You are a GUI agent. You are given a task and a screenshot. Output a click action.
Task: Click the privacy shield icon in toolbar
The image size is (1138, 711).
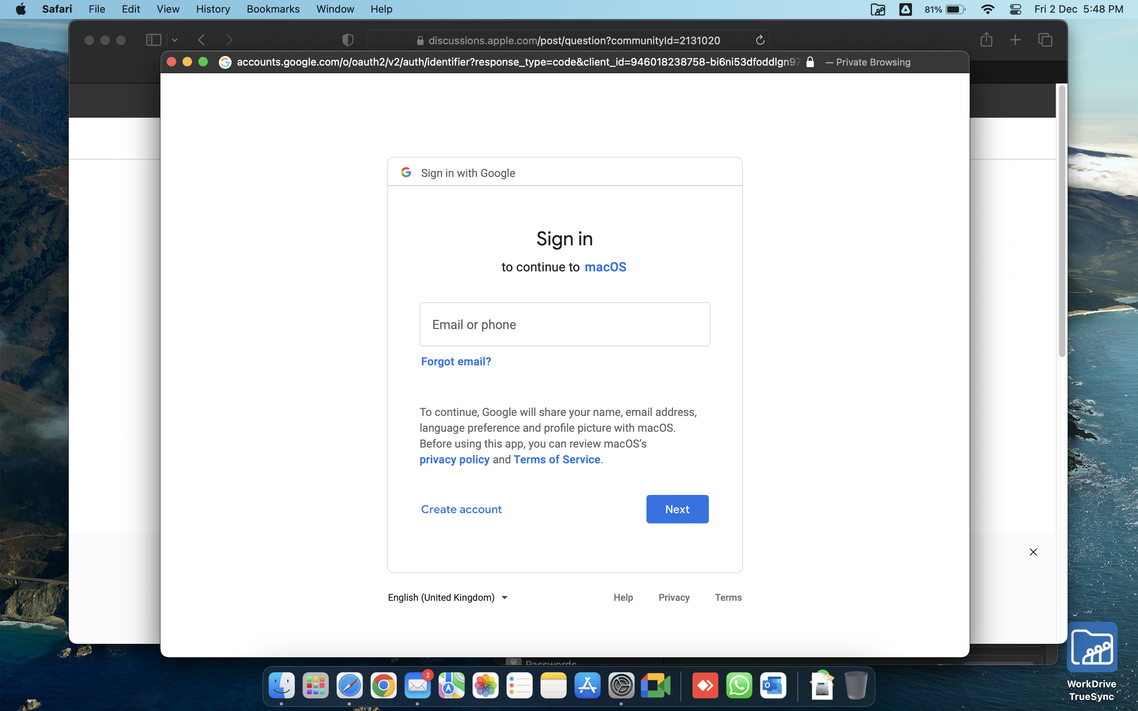(347, 40)
